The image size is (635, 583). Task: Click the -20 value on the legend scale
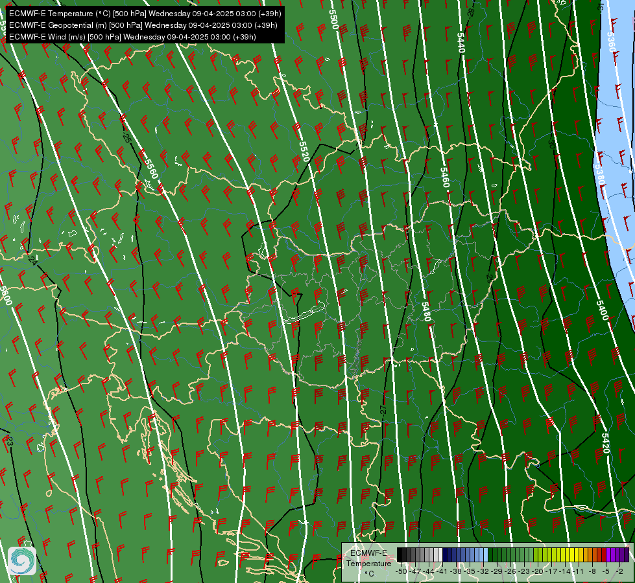coord(538,571)
